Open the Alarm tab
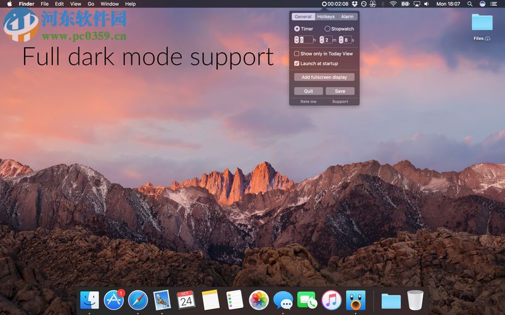This screenshot has width=505, height=315. point(347,17)
